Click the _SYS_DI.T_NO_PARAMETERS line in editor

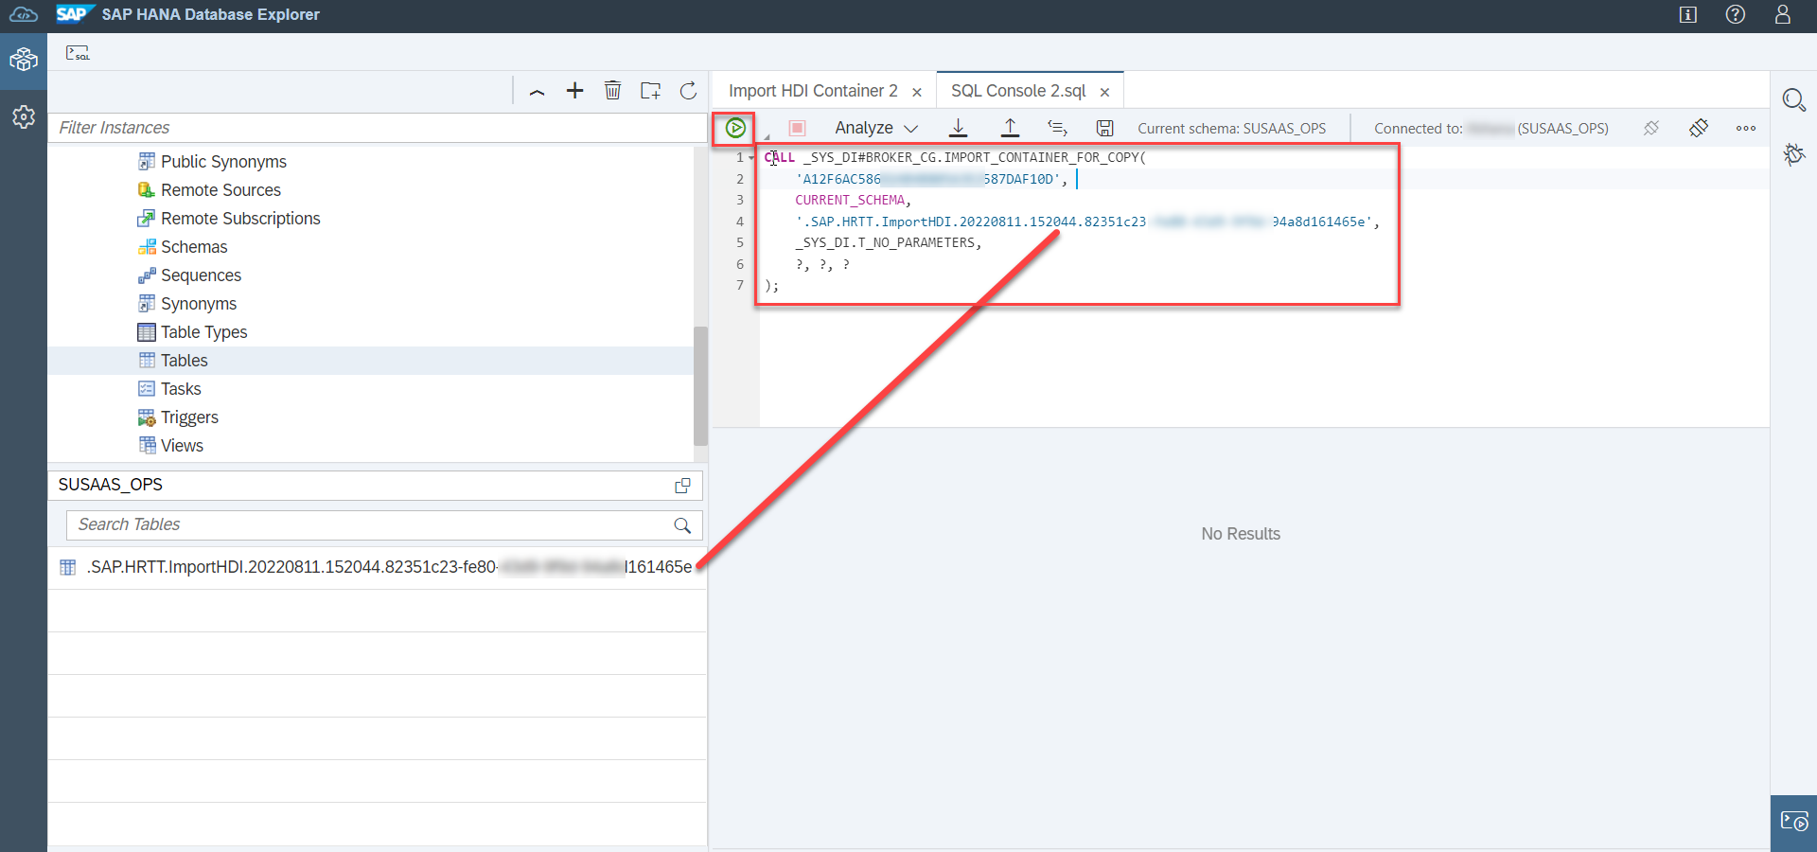(888, 242)
